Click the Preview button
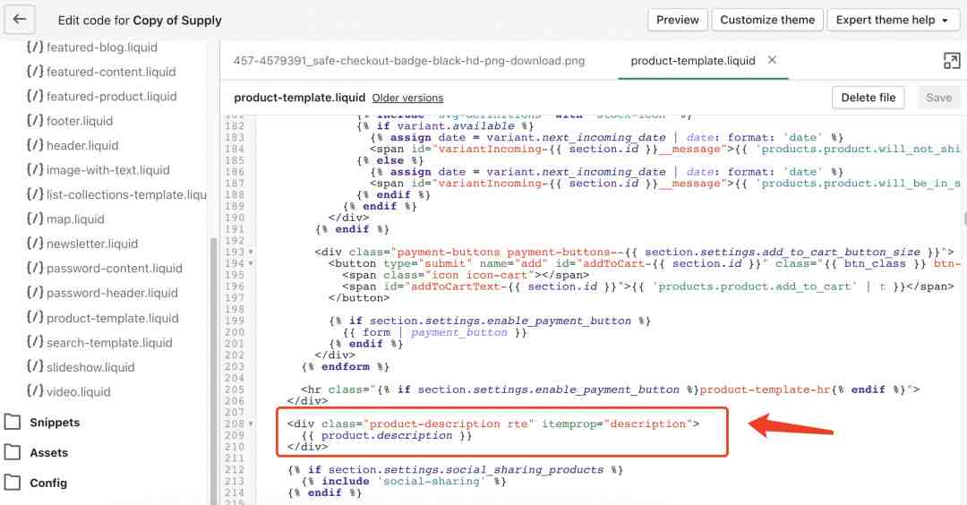967x505 pixels. point(677,20)
